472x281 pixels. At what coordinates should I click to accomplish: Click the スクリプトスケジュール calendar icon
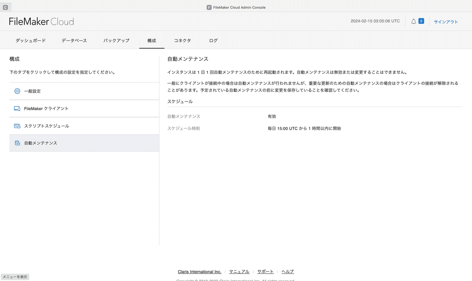click(x=17, y=125)
